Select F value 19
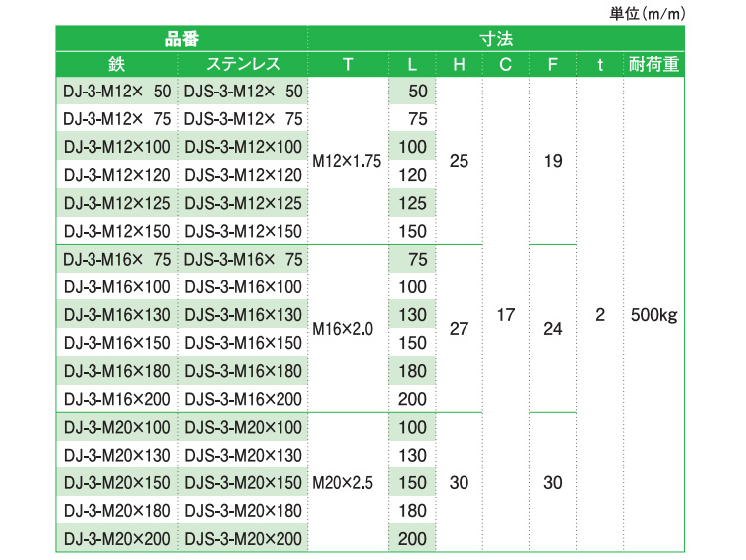The height and width of the screenshot is (560, 746). tap(553, 161)
